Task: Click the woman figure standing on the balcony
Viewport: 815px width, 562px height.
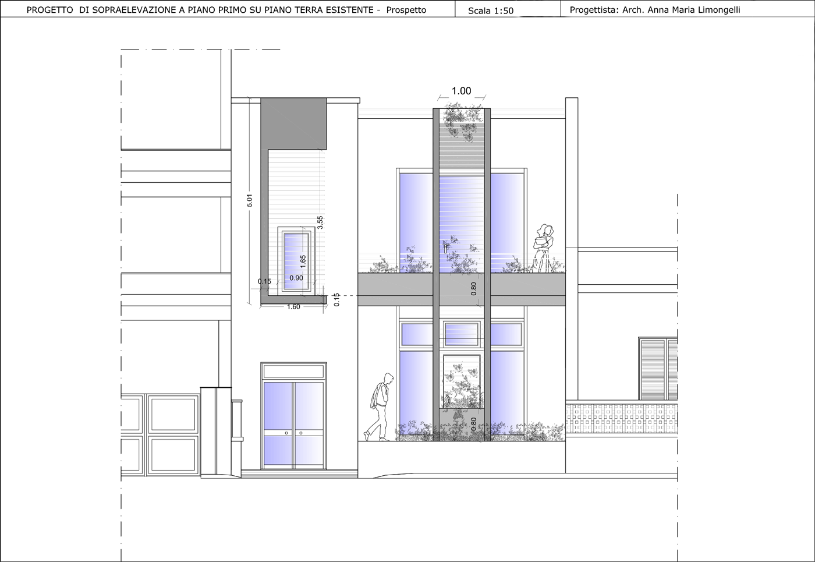Action: click(544, 248)
